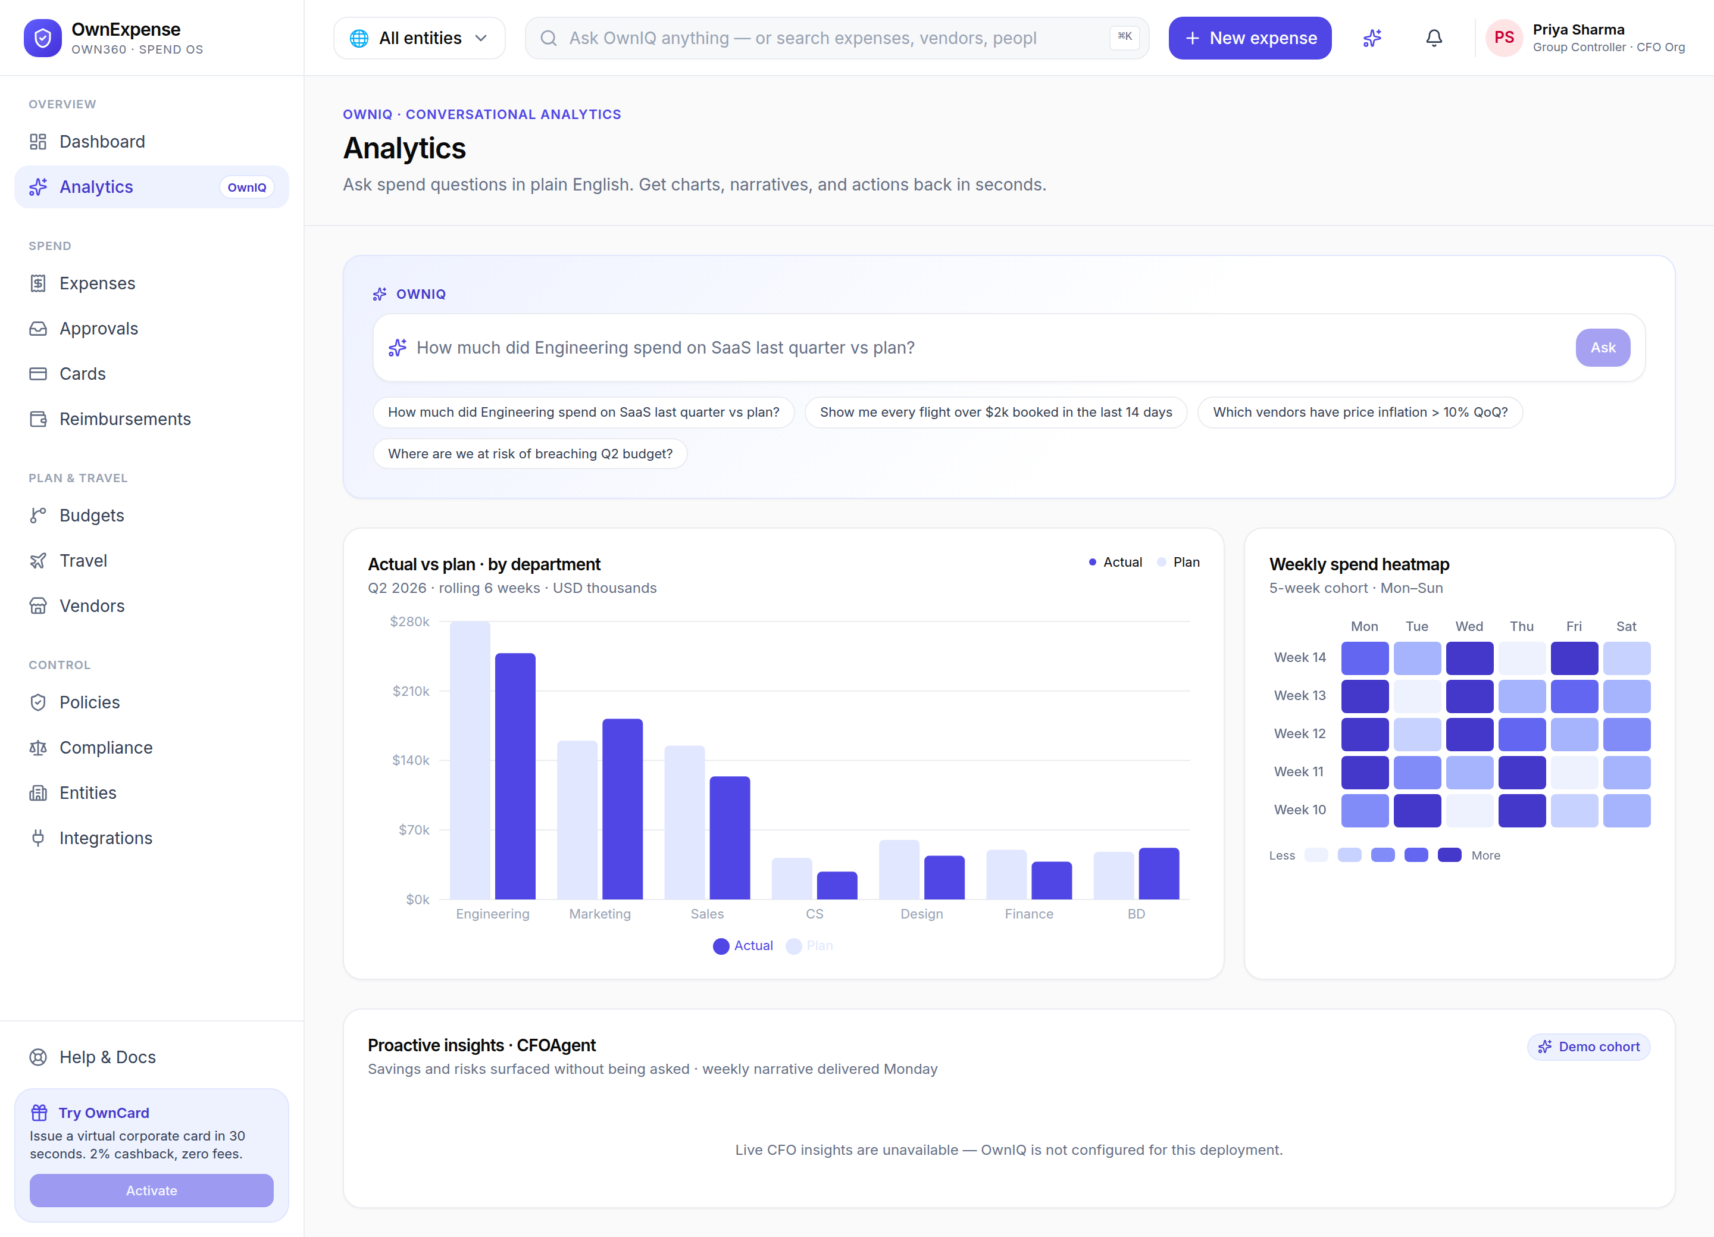1714x1237 pixels.
Task: Click the Reimbursements wallet icon
Action: pos(37,419)
